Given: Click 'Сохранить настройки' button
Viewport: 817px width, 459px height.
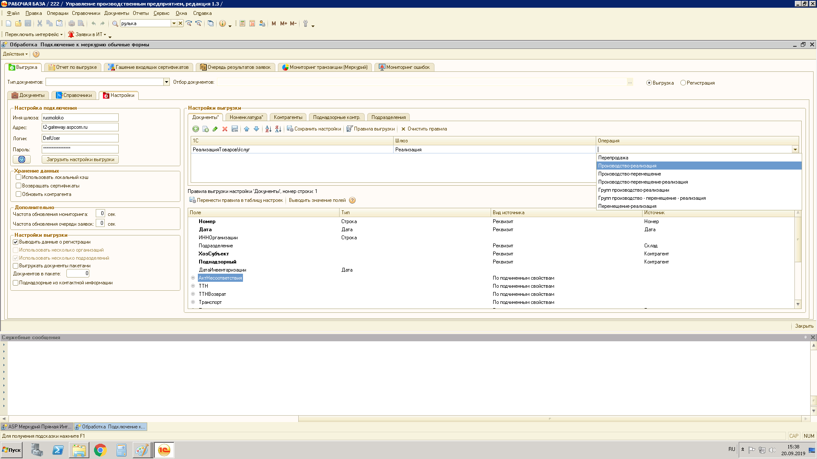Looking at the screenshot, I should pos(314,129).
